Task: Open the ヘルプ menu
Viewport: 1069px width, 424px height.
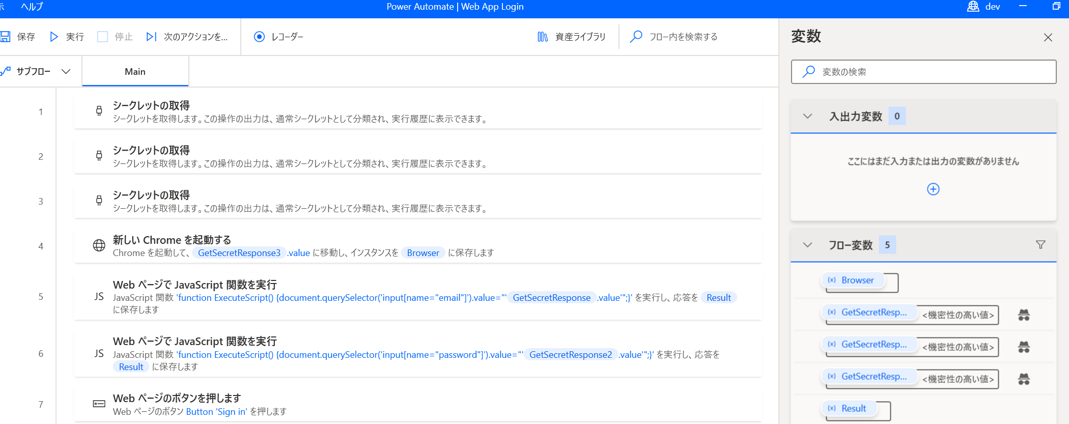Action: 32,7
